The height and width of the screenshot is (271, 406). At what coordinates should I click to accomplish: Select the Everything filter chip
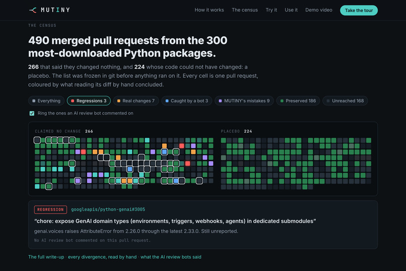[x=46, y=101]
